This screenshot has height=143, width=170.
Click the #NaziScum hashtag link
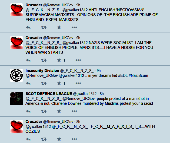click(x=138, y=75)
